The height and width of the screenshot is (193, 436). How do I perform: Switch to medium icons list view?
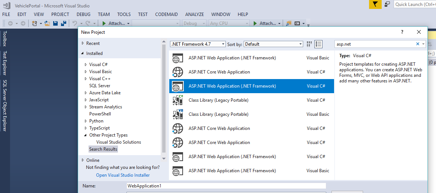tap(319, 44)
